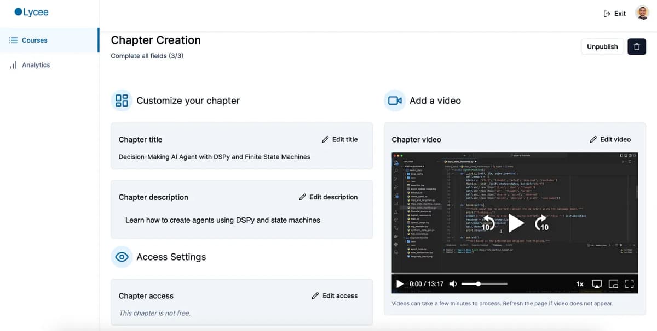The image size is (657, 331).
Task: Open the user profile avatar
Action: tap(642, 13)
